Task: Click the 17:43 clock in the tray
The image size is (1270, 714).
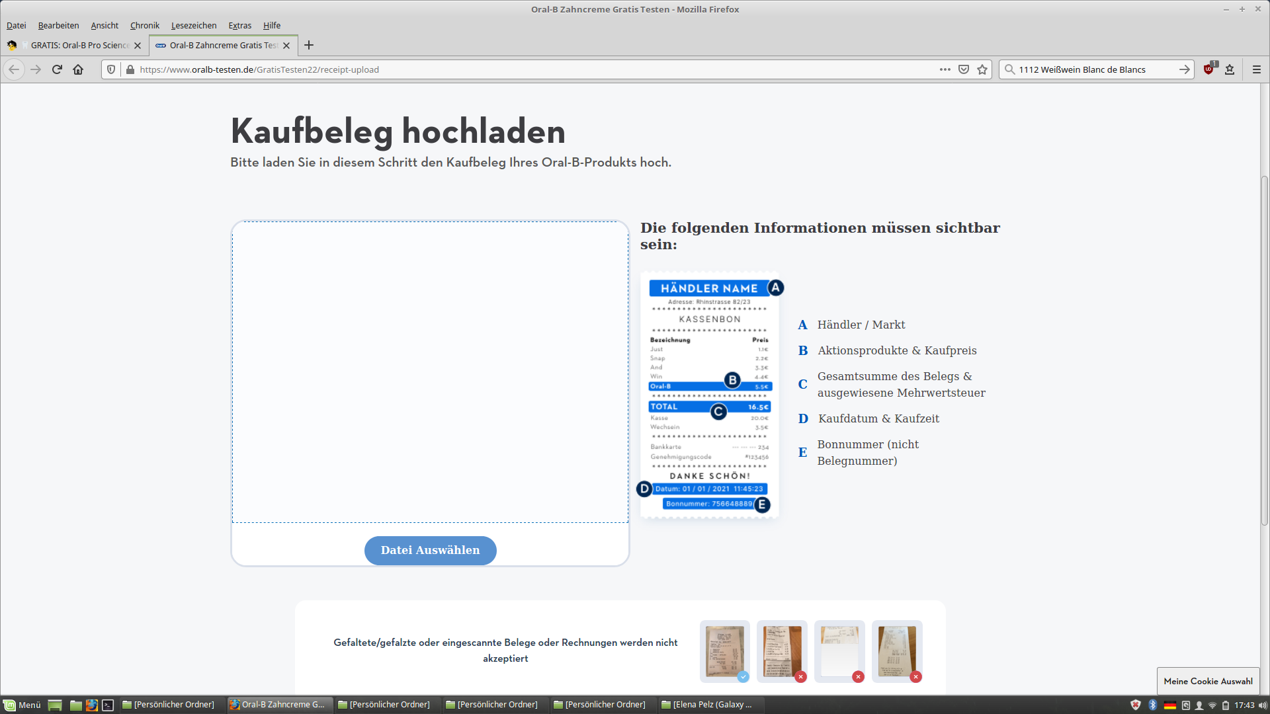Action: click(1244, 705)
